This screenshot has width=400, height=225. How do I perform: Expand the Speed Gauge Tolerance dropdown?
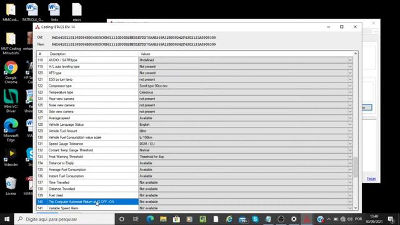[350, 144]
